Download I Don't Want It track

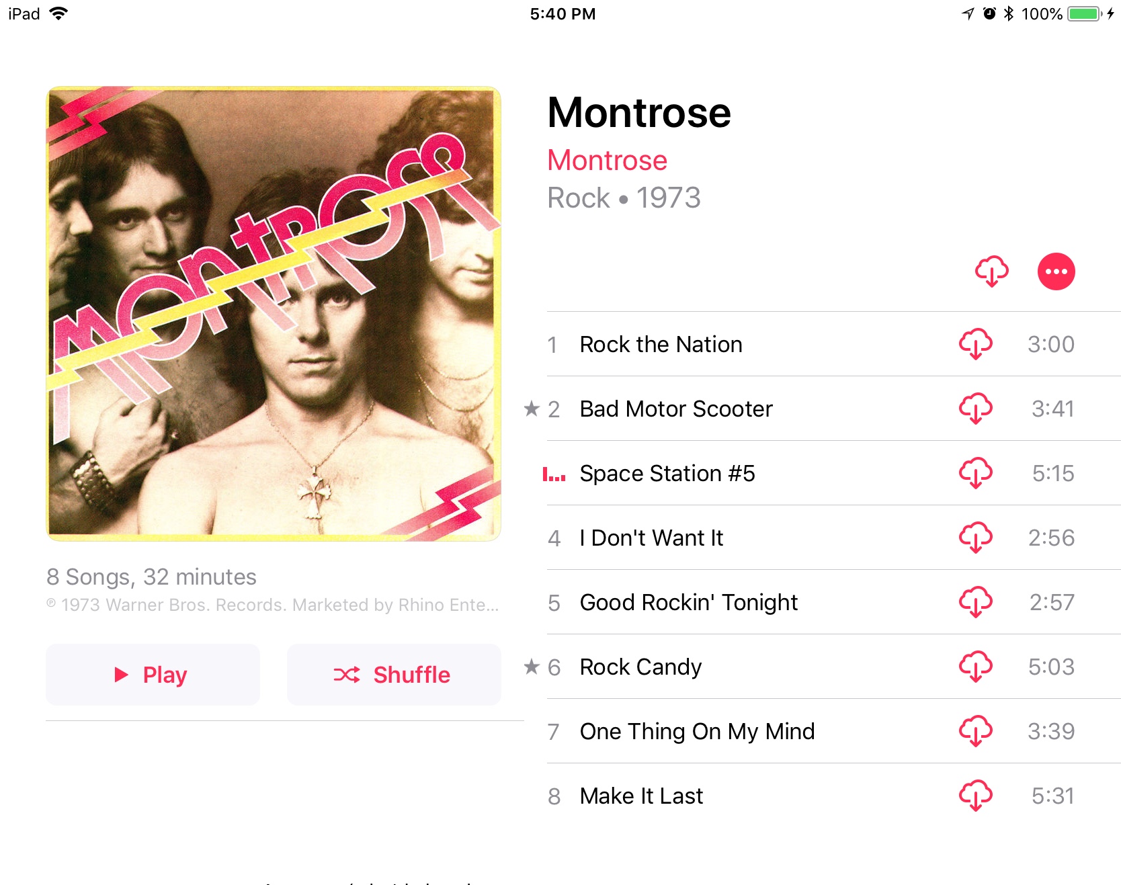tap(975, 538)
